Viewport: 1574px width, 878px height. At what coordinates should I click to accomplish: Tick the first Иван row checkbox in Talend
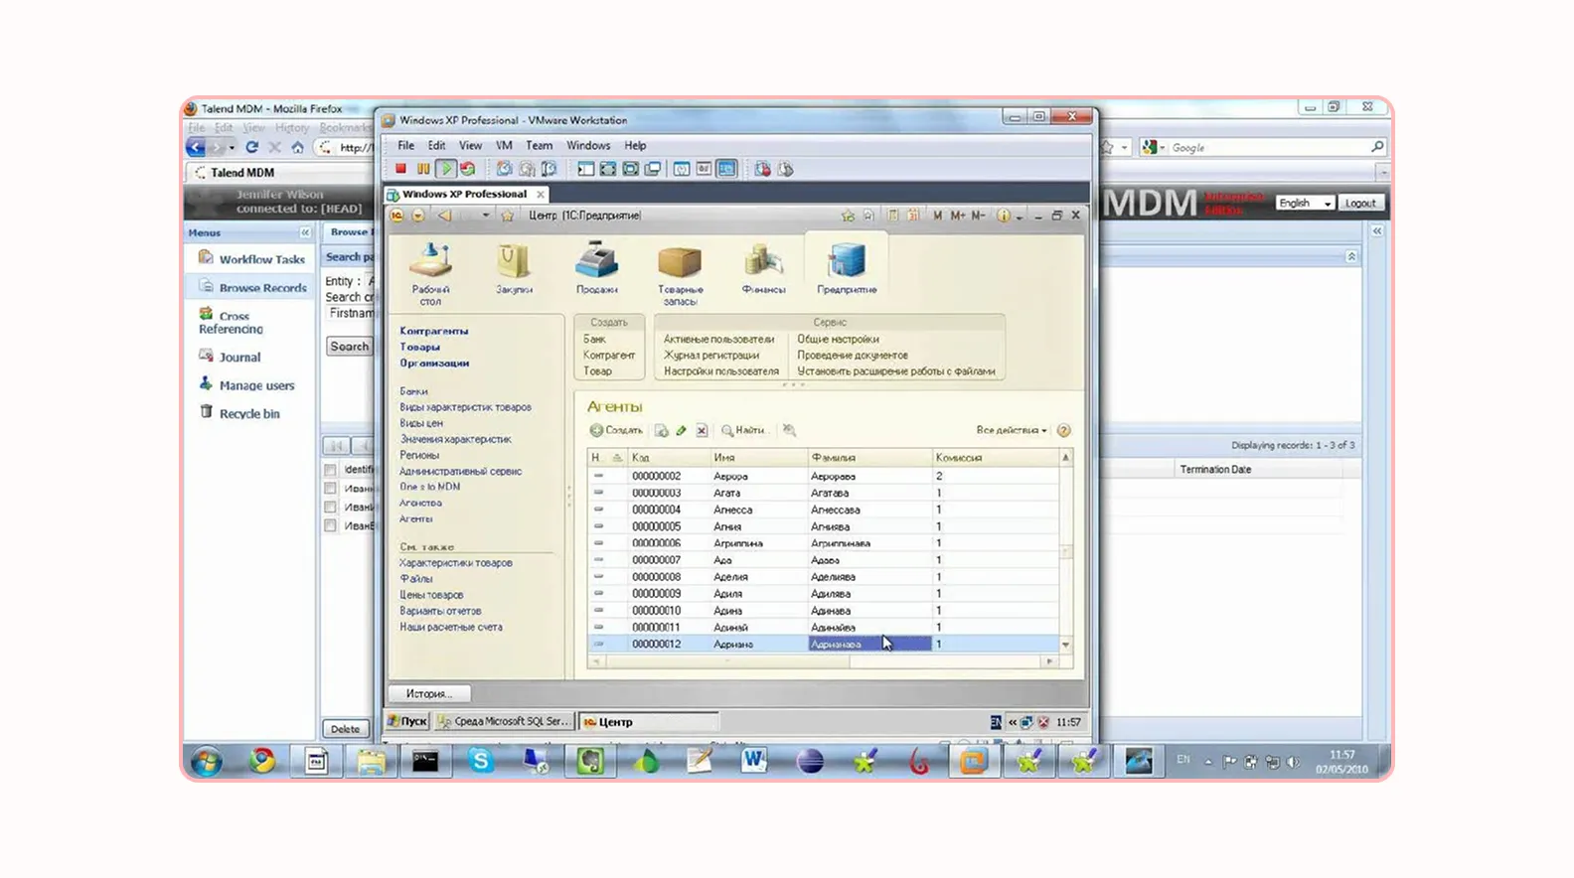(x=330, y=488)
